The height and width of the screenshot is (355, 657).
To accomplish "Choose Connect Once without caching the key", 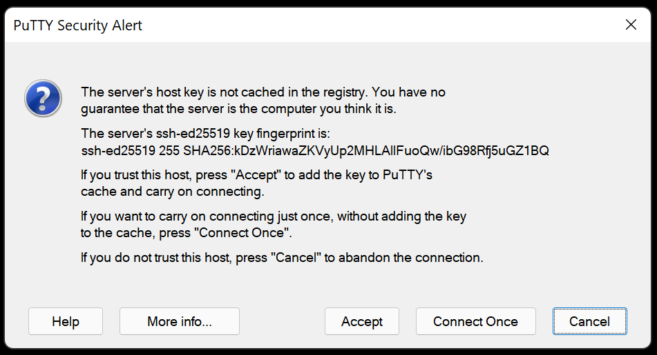I will (475, 321).
